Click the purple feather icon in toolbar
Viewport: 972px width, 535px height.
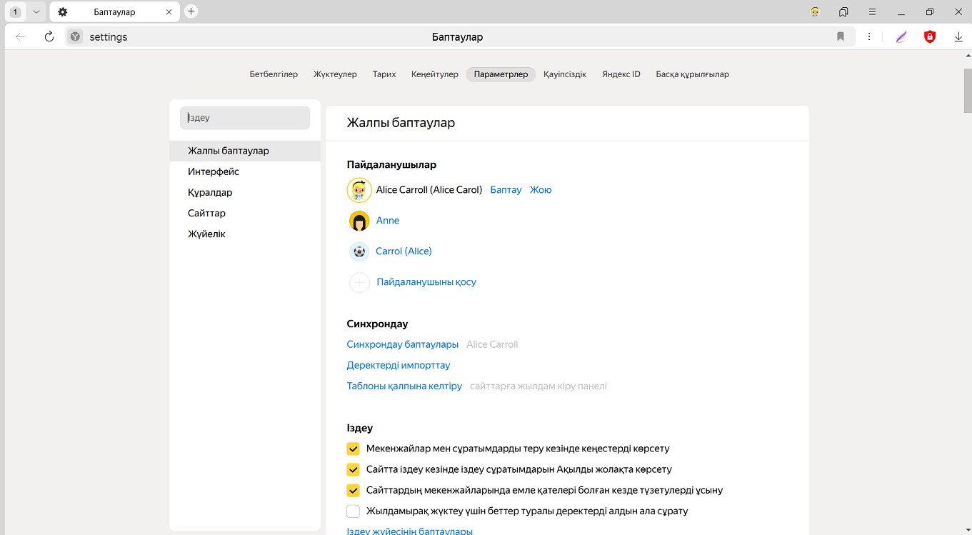click(x=901, y=37)
